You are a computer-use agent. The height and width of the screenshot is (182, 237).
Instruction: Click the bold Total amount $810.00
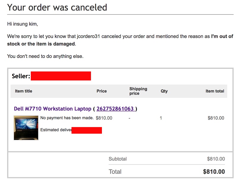point(214,172)
